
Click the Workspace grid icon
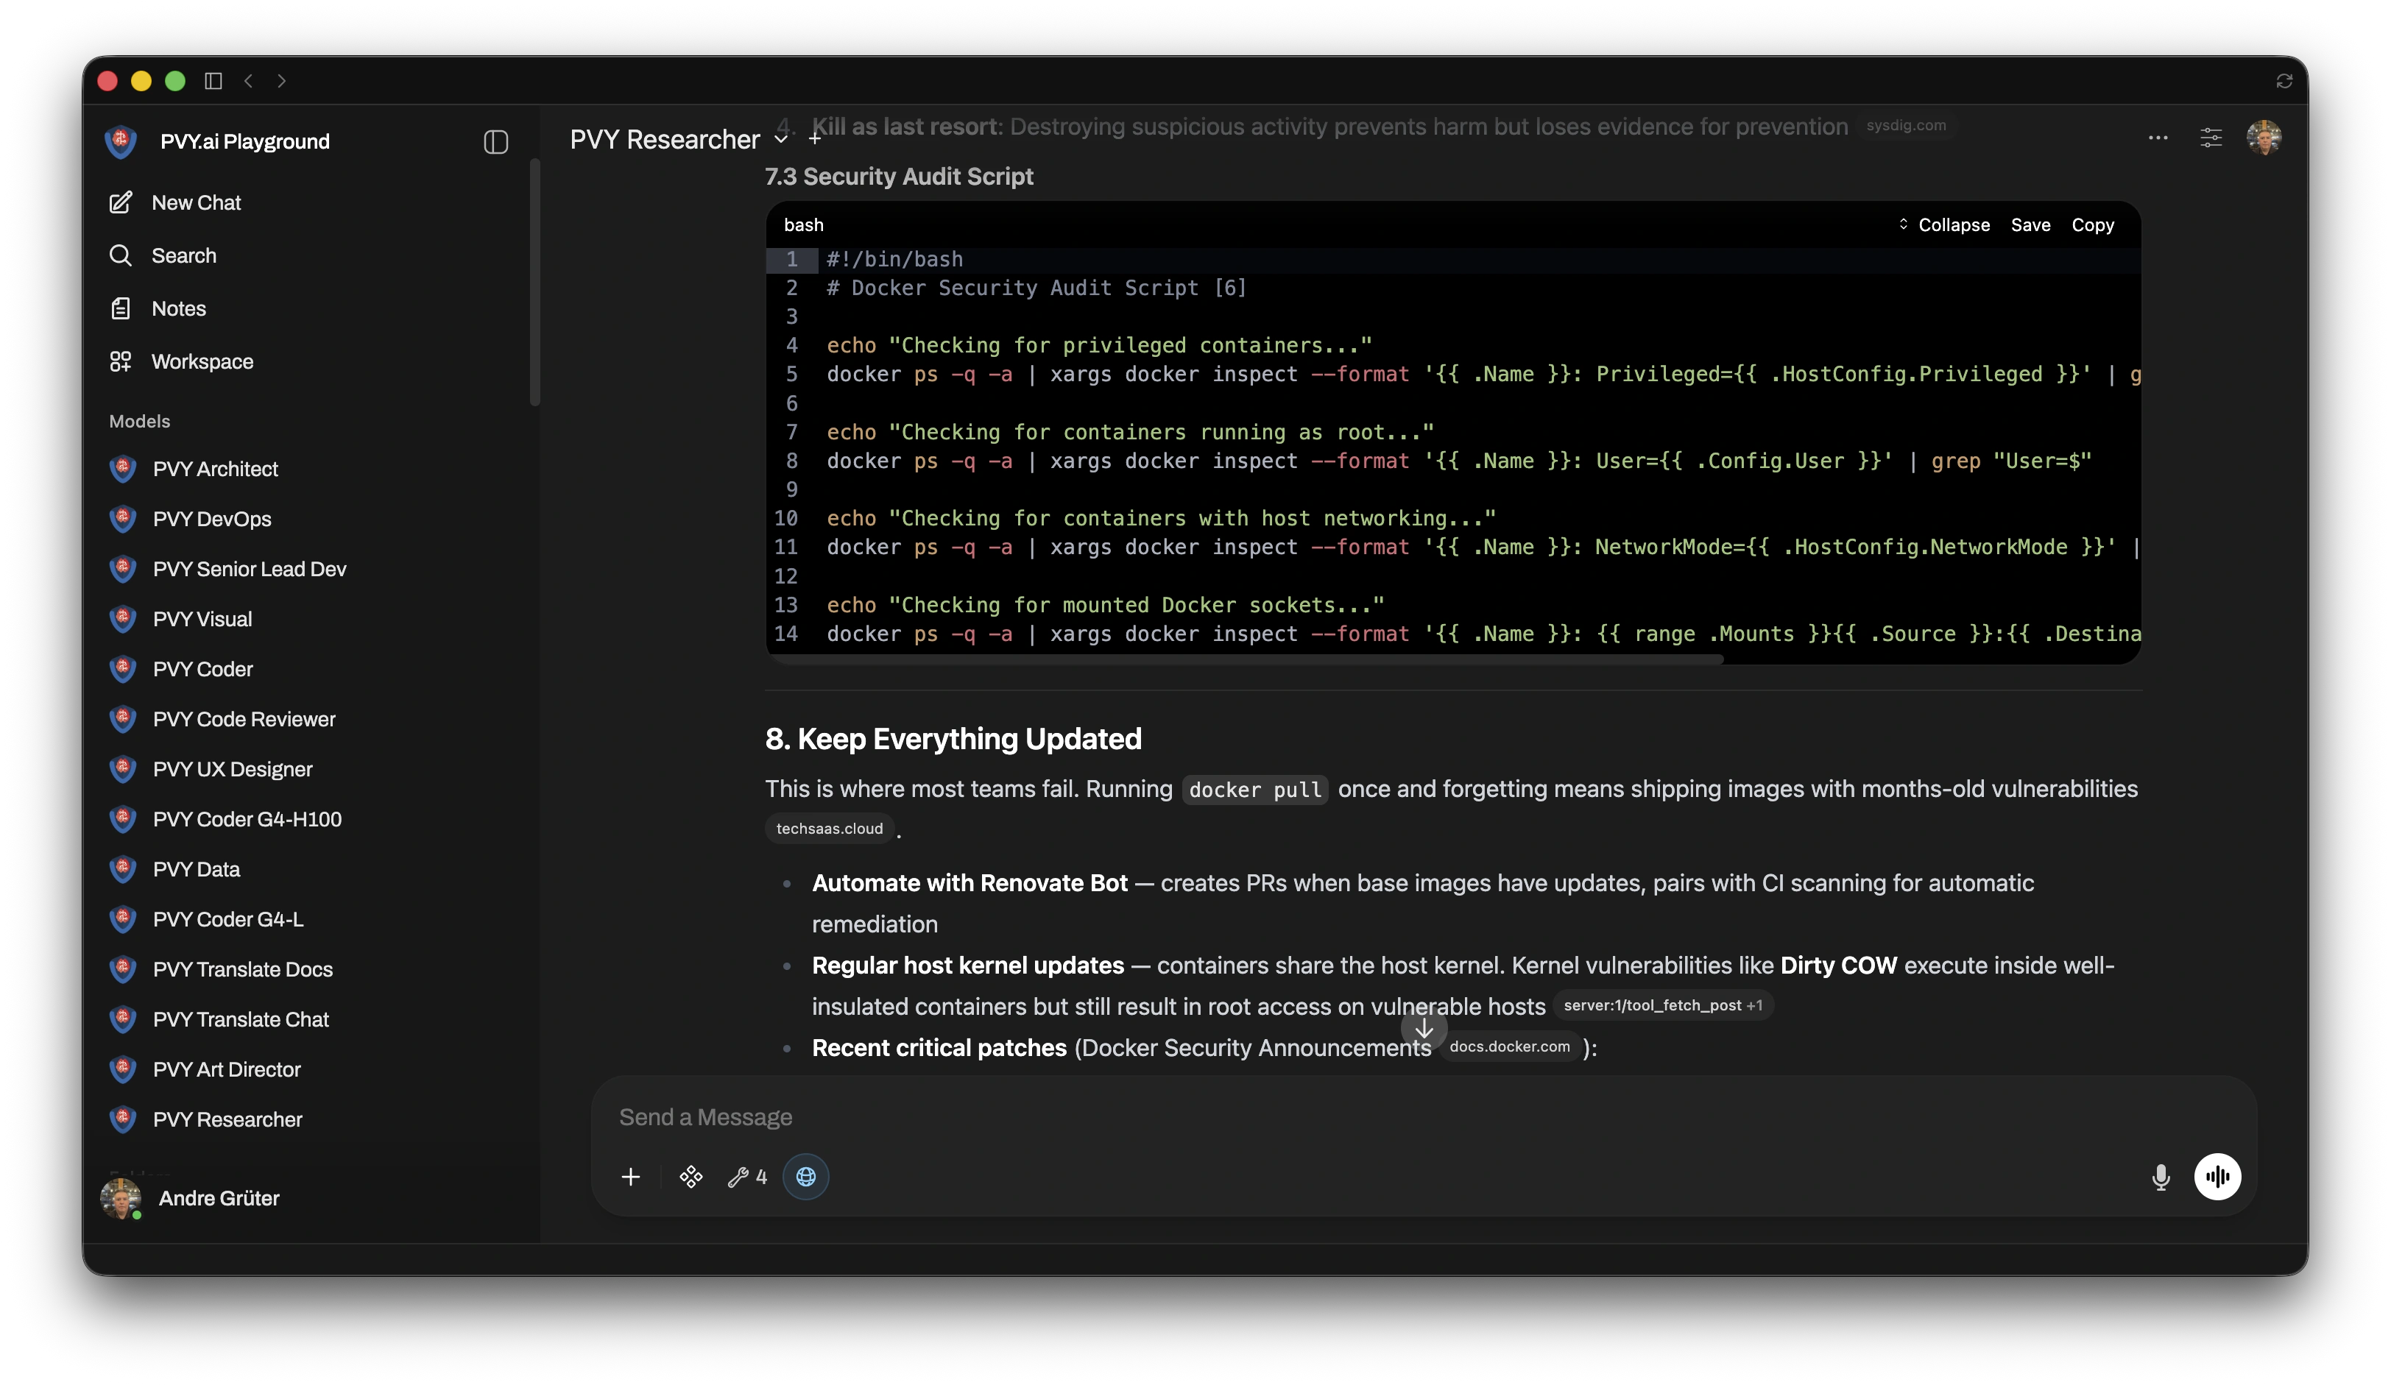click(121, 361)
